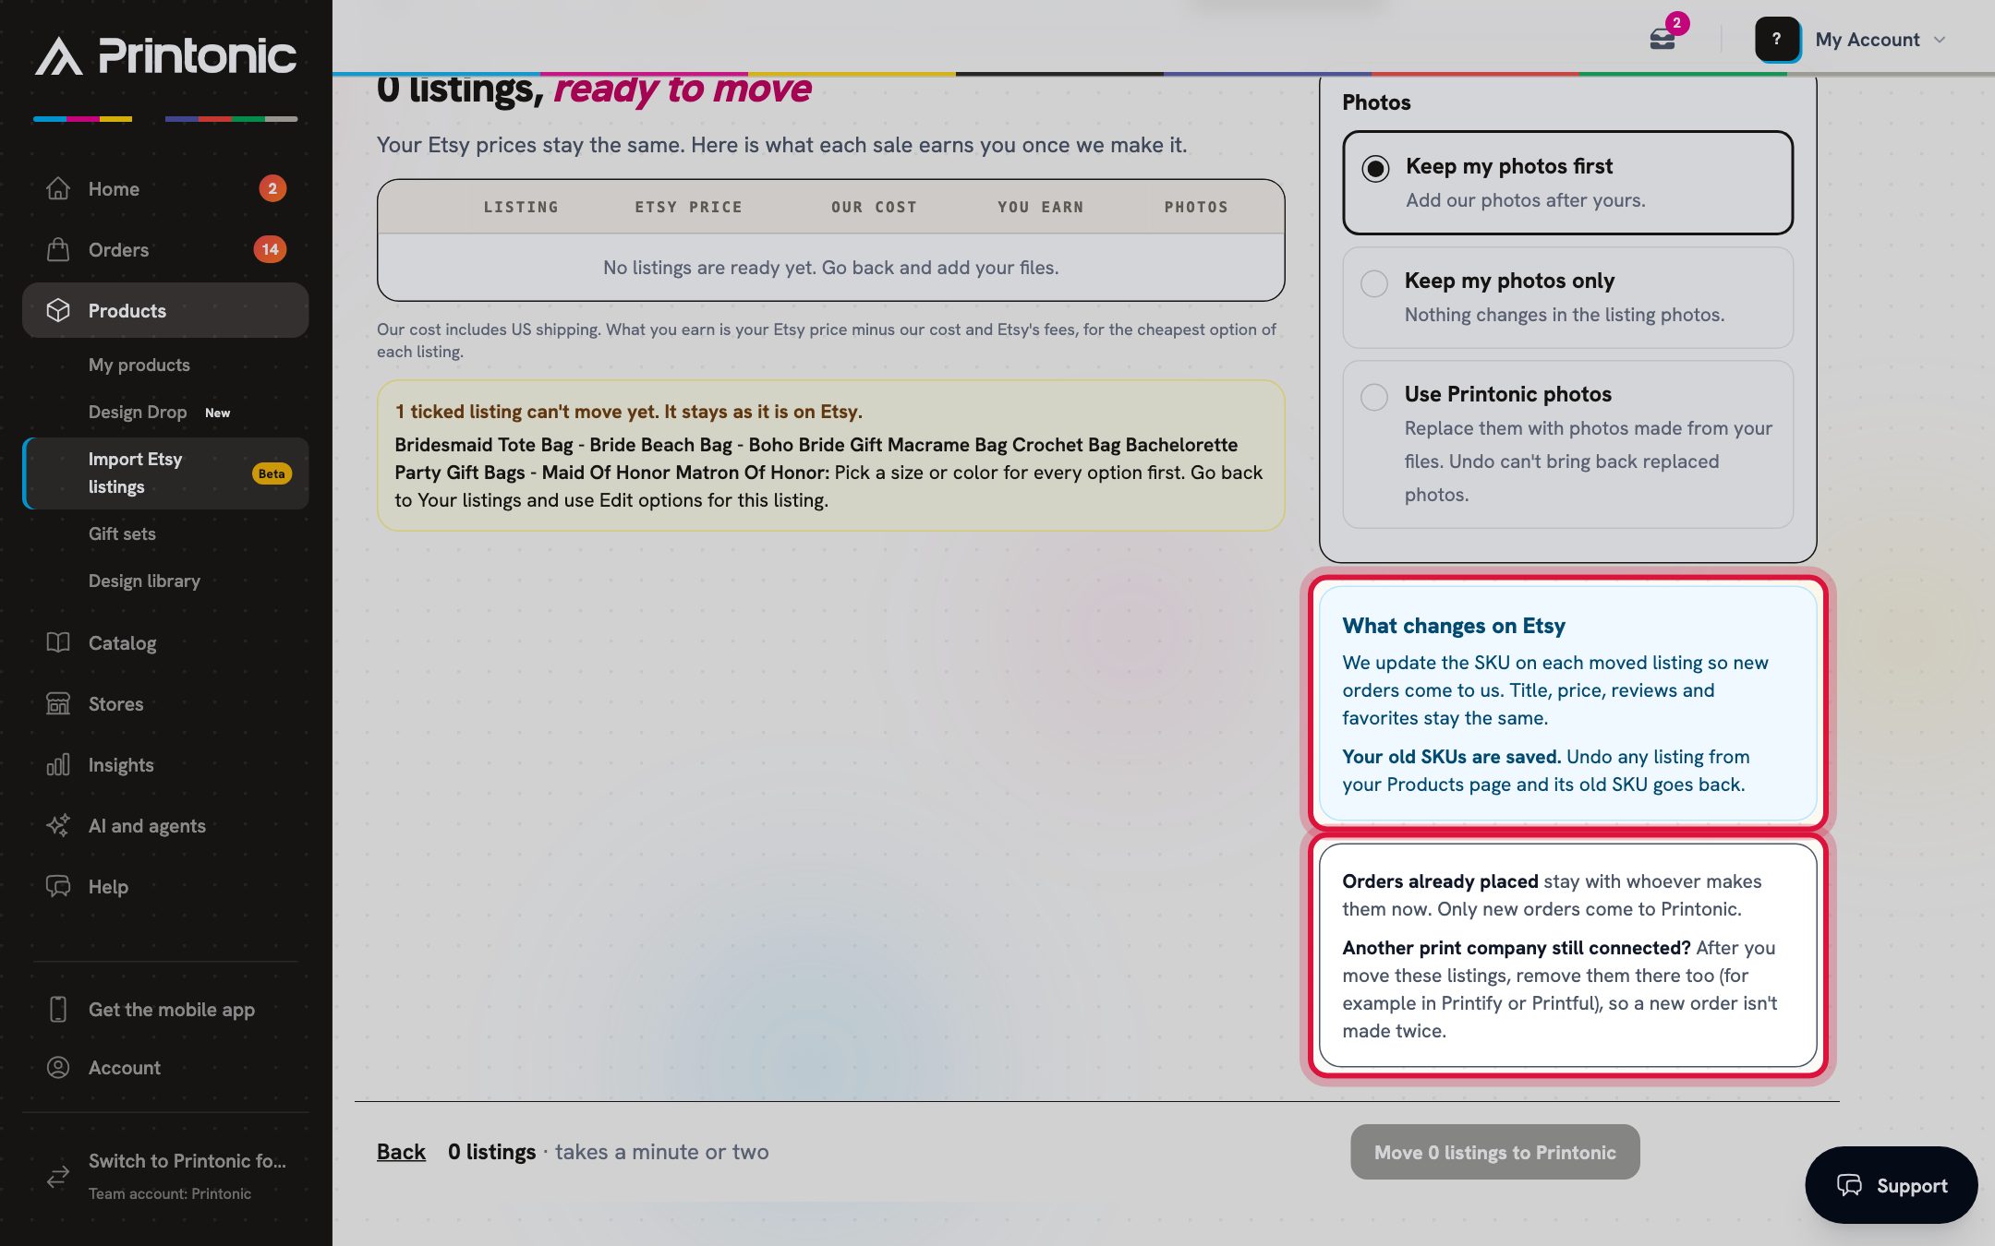Click the YOU EARN column header
The height and width of the screenshot is (1246, 1995).
click(x=1041, y=207)
